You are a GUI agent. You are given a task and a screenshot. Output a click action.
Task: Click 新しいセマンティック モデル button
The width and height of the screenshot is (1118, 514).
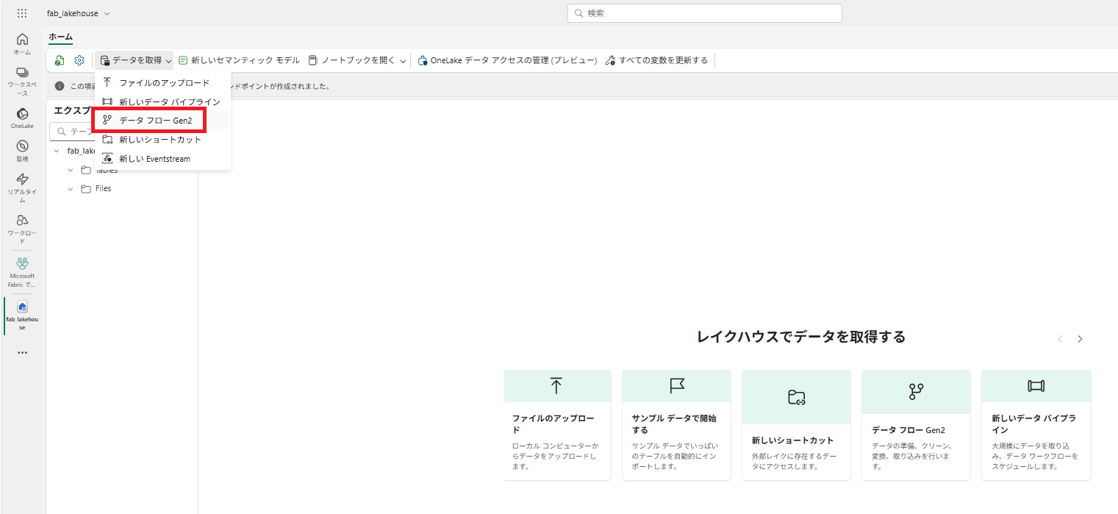click(x=240, y=60)
